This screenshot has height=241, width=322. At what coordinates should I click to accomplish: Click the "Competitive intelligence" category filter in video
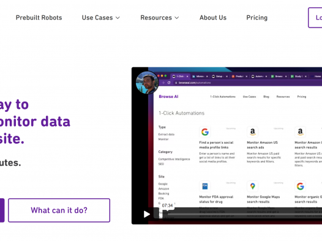pyautogui.click(x=174, y=159)
